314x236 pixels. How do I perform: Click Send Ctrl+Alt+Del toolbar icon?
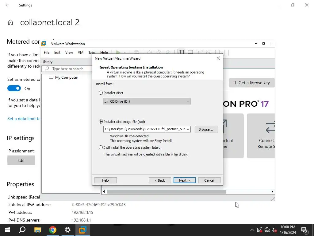136,52
